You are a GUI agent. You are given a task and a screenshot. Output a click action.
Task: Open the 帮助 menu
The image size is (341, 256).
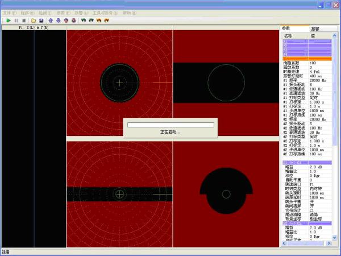(130, 13)
